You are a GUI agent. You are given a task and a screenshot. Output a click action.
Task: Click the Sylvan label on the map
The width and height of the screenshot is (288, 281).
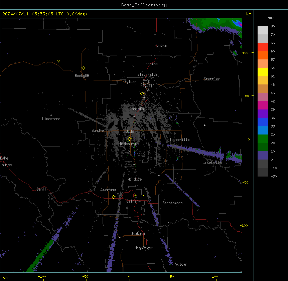(x=130, y=82)
